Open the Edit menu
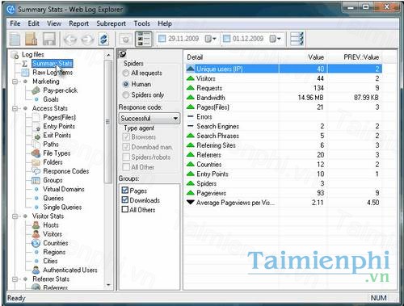The height and width of the screenshot is (306, 404). [34, 23]
